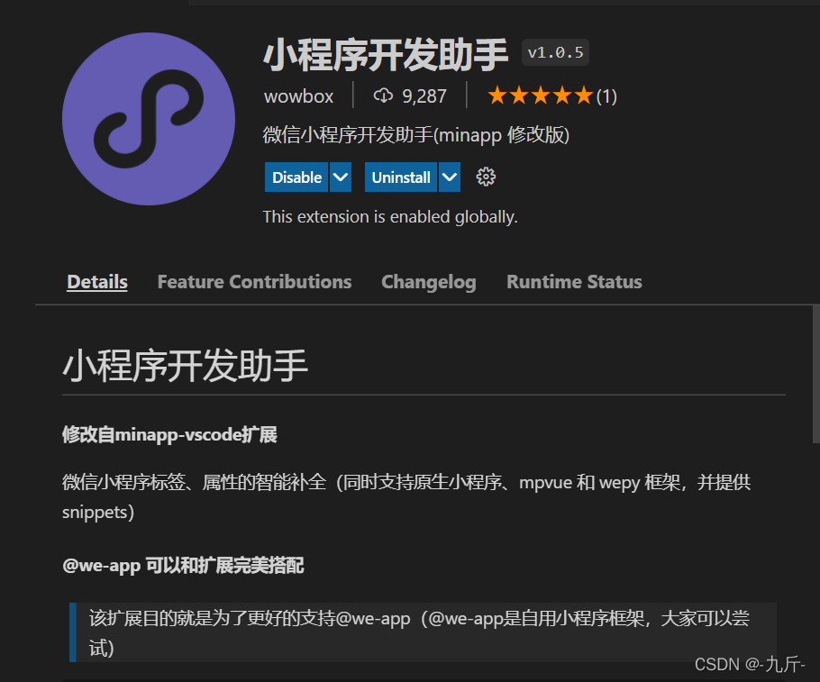The image size is (820, 682).
Task: Expand the Disable dropdown arrow
Action: [341, 177]
